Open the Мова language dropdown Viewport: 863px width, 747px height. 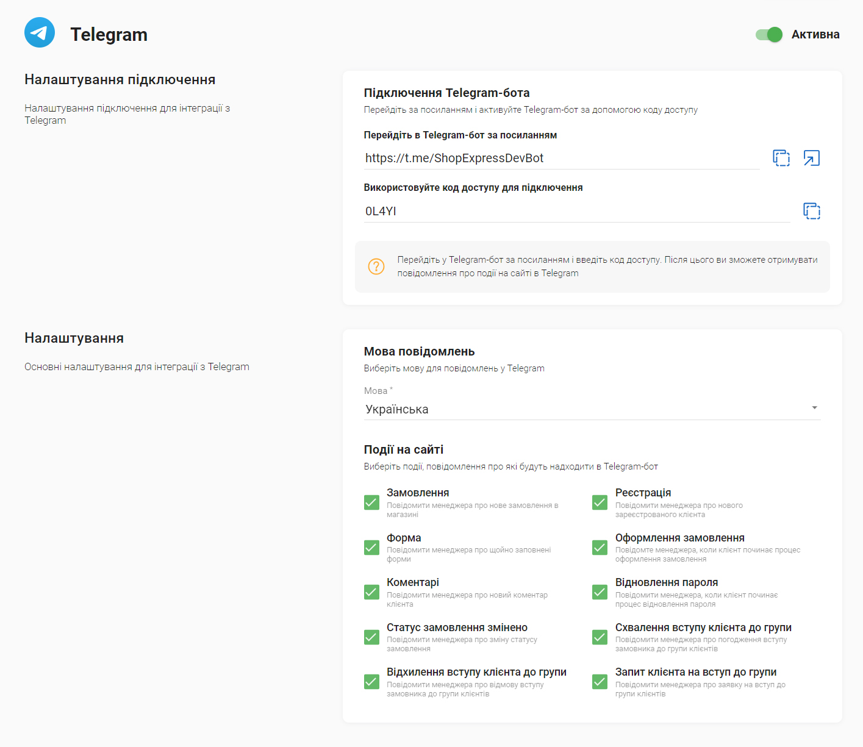[592, 409]
